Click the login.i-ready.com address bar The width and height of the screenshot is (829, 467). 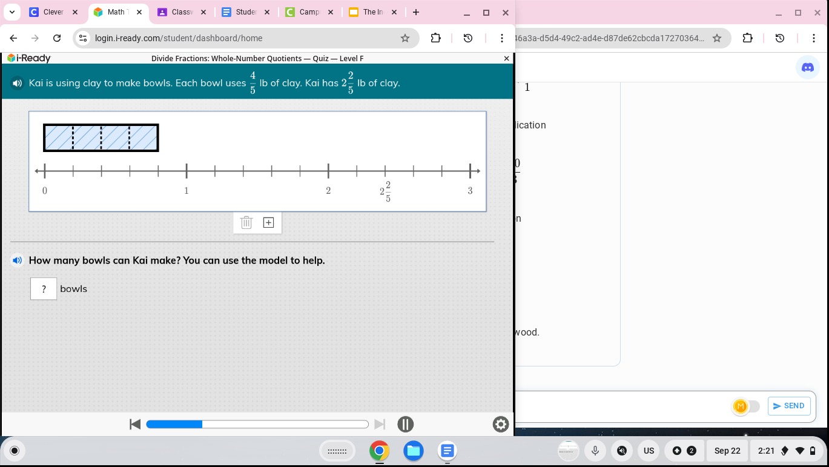[245, 38]
